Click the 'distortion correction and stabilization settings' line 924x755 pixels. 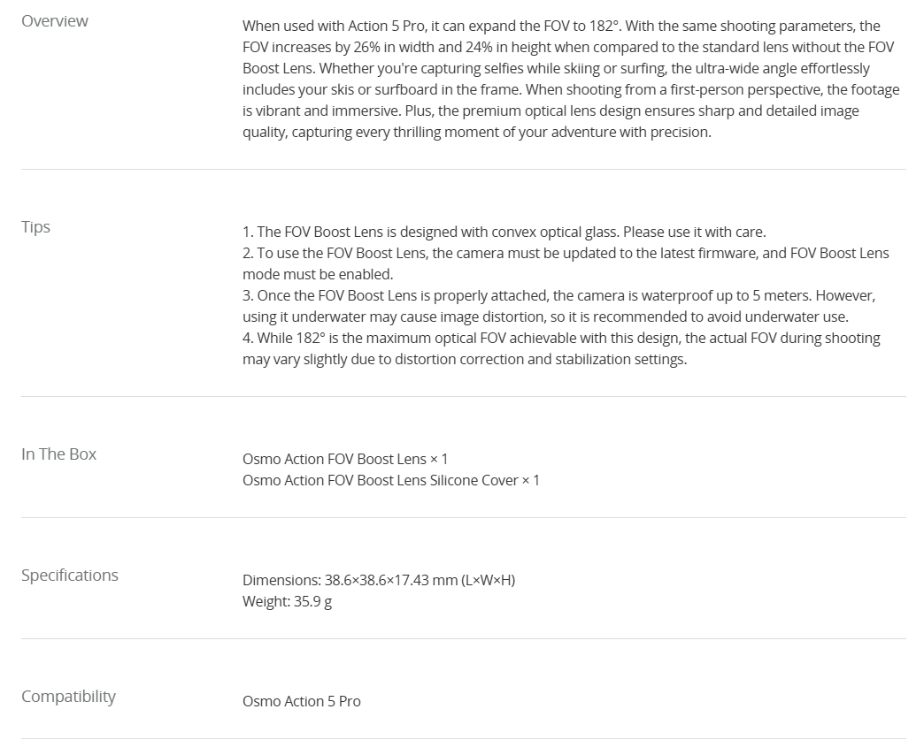point(465,359)
